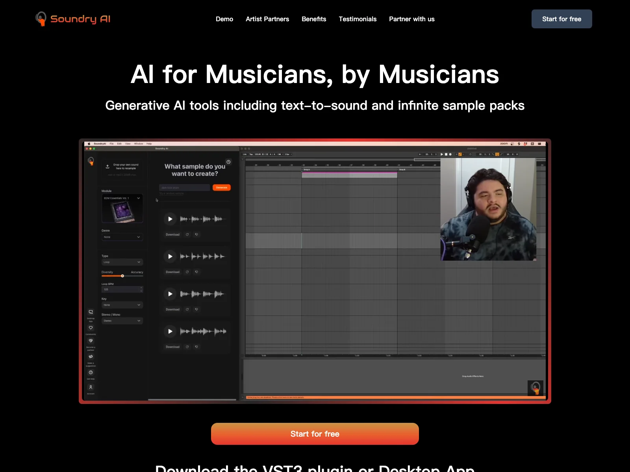Click the orange Generate button in the demo
630x472 pixels.
222,188
